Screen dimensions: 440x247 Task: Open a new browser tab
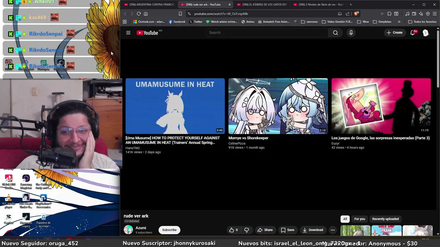(351, 4)
